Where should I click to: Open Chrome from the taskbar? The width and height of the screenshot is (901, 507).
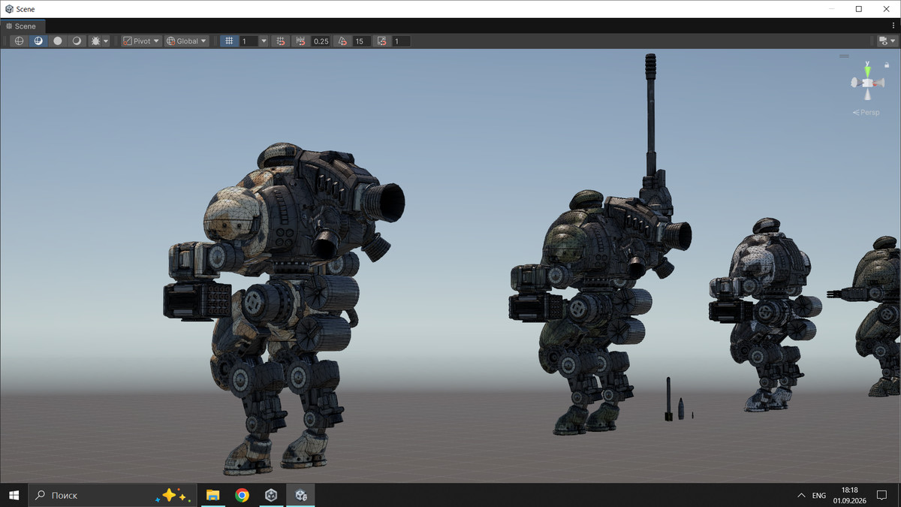click(242, 495)
